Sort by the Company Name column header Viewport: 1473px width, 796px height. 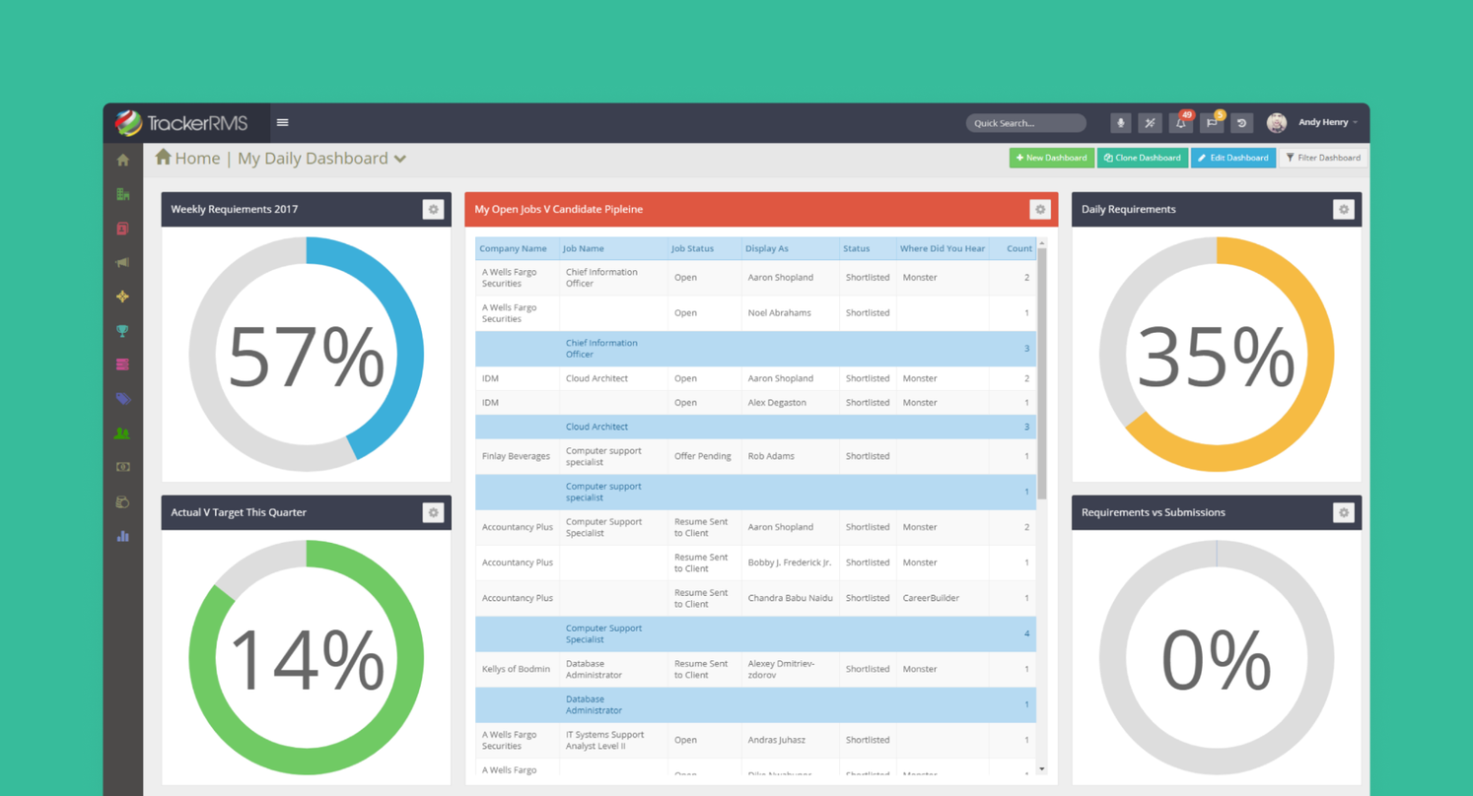513,248
